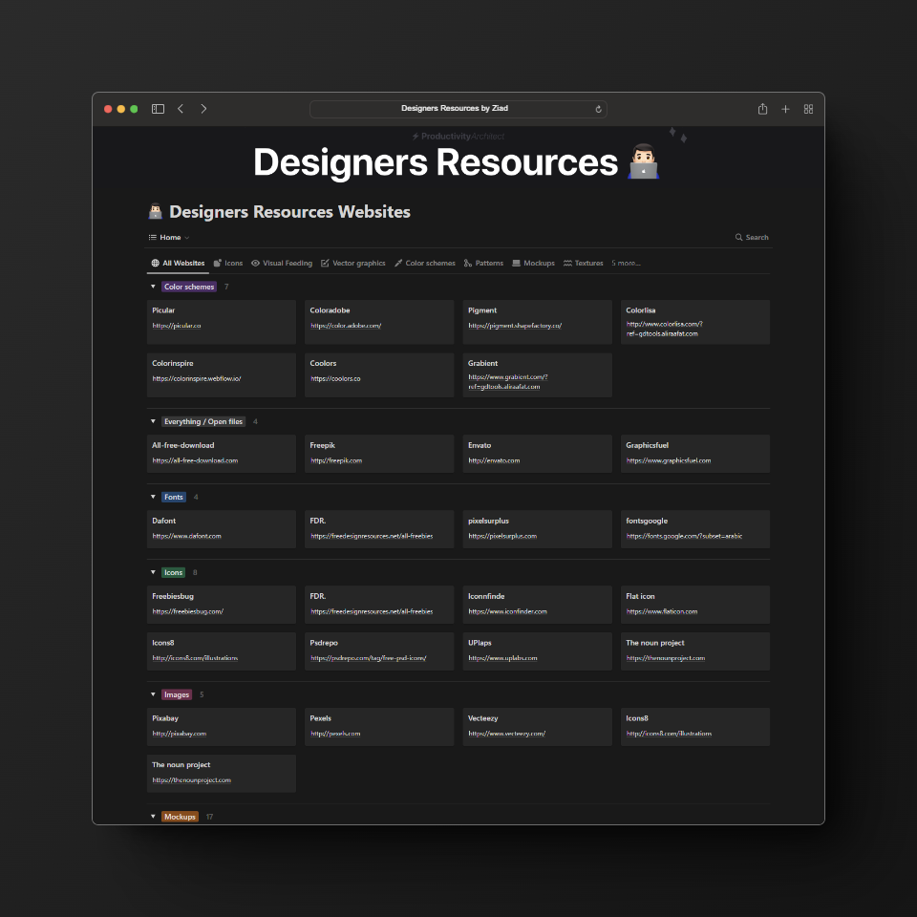Click the orange Mockups label swatch
Screen dimensions: 917x917
180,817
